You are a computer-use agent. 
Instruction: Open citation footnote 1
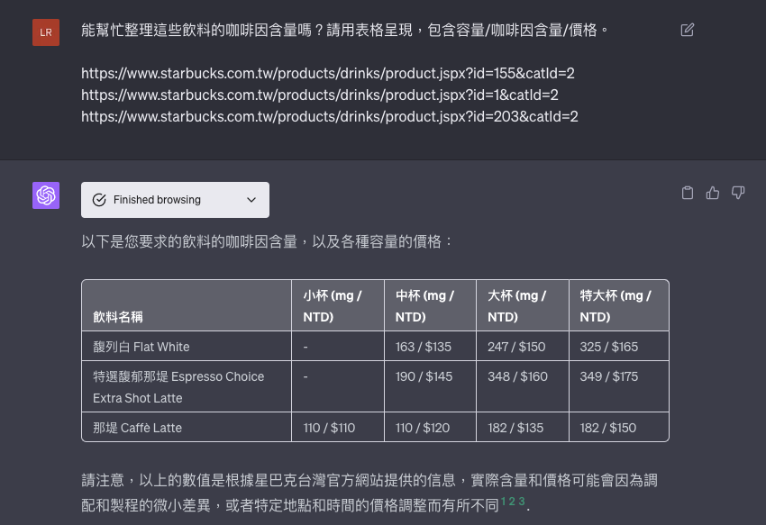504,502
